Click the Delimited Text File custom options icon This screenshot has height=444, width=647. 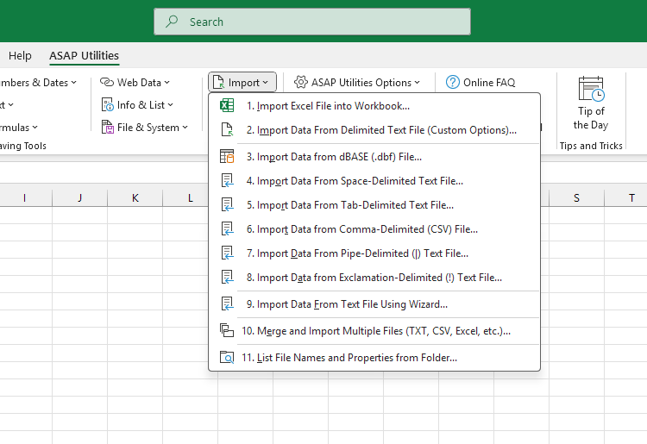pyautogui.click(x=227, y=130)
